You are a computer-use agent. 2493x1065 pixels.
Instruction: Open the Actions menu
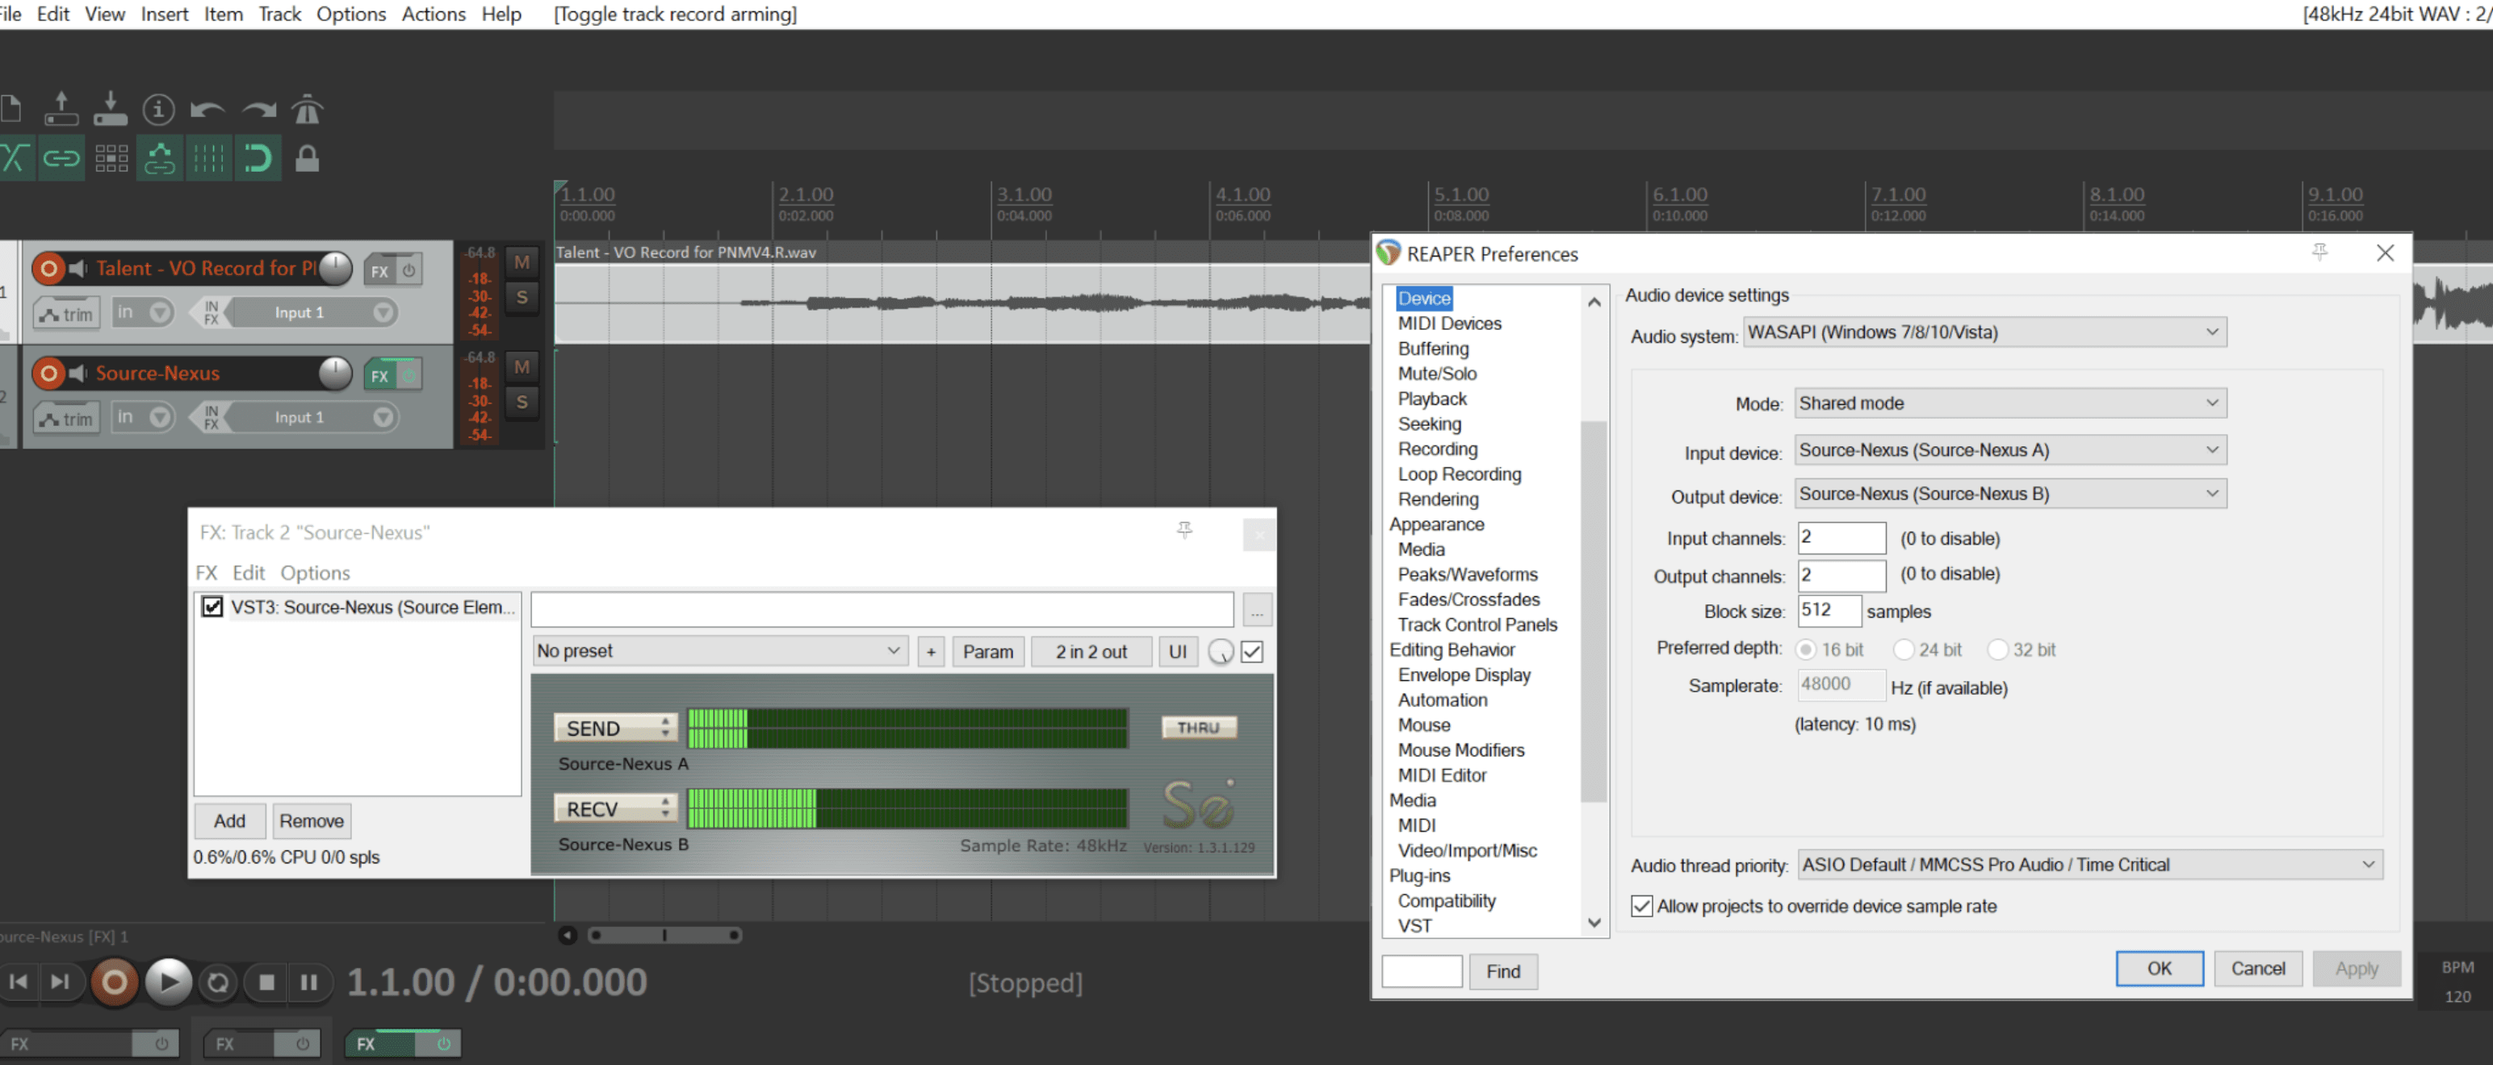point(433,14)
